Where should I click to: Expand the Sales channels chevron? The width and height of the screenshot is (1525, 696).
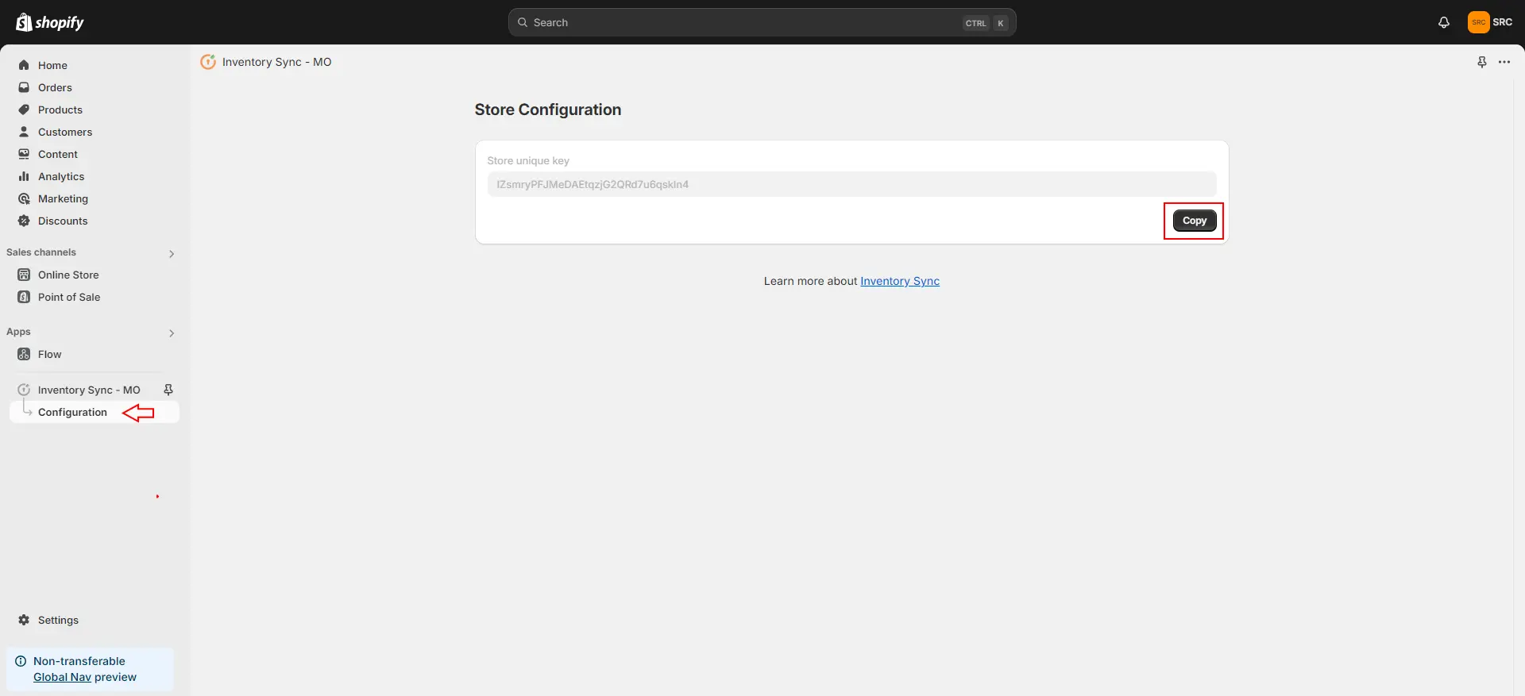(172, 254)
